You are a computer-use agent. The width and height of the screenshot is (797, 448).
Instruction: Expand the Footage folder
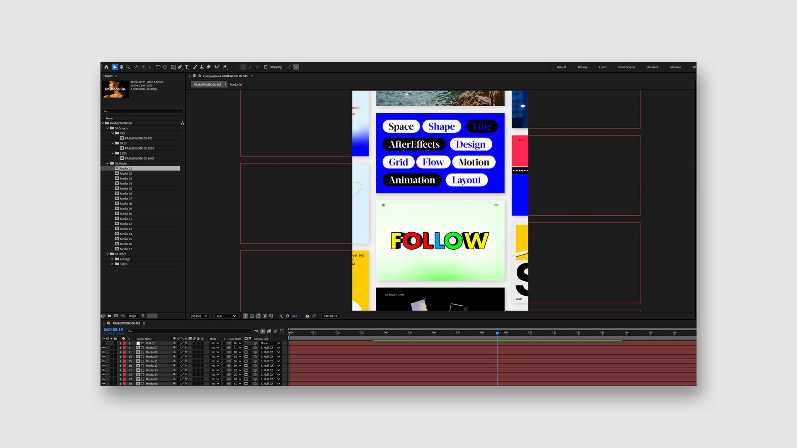[x=112, y=259]
